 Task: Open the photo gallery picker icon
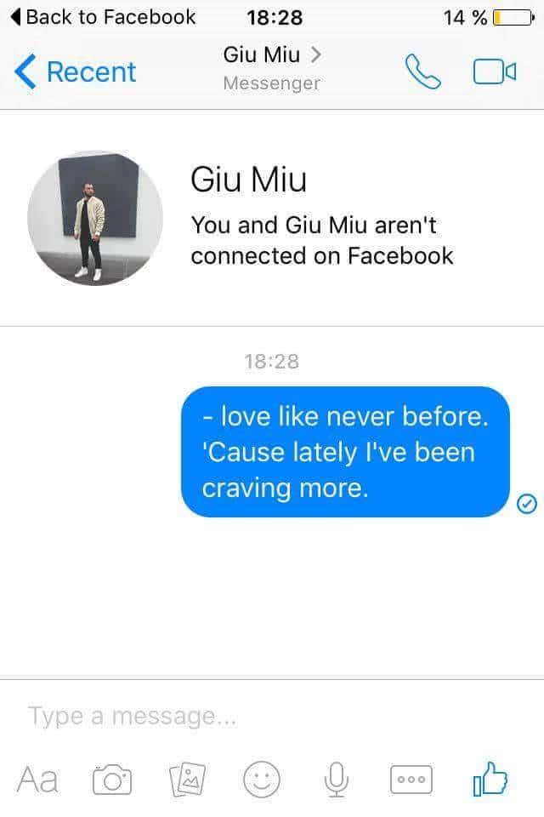pyautogui.click(x=187, y=780)
